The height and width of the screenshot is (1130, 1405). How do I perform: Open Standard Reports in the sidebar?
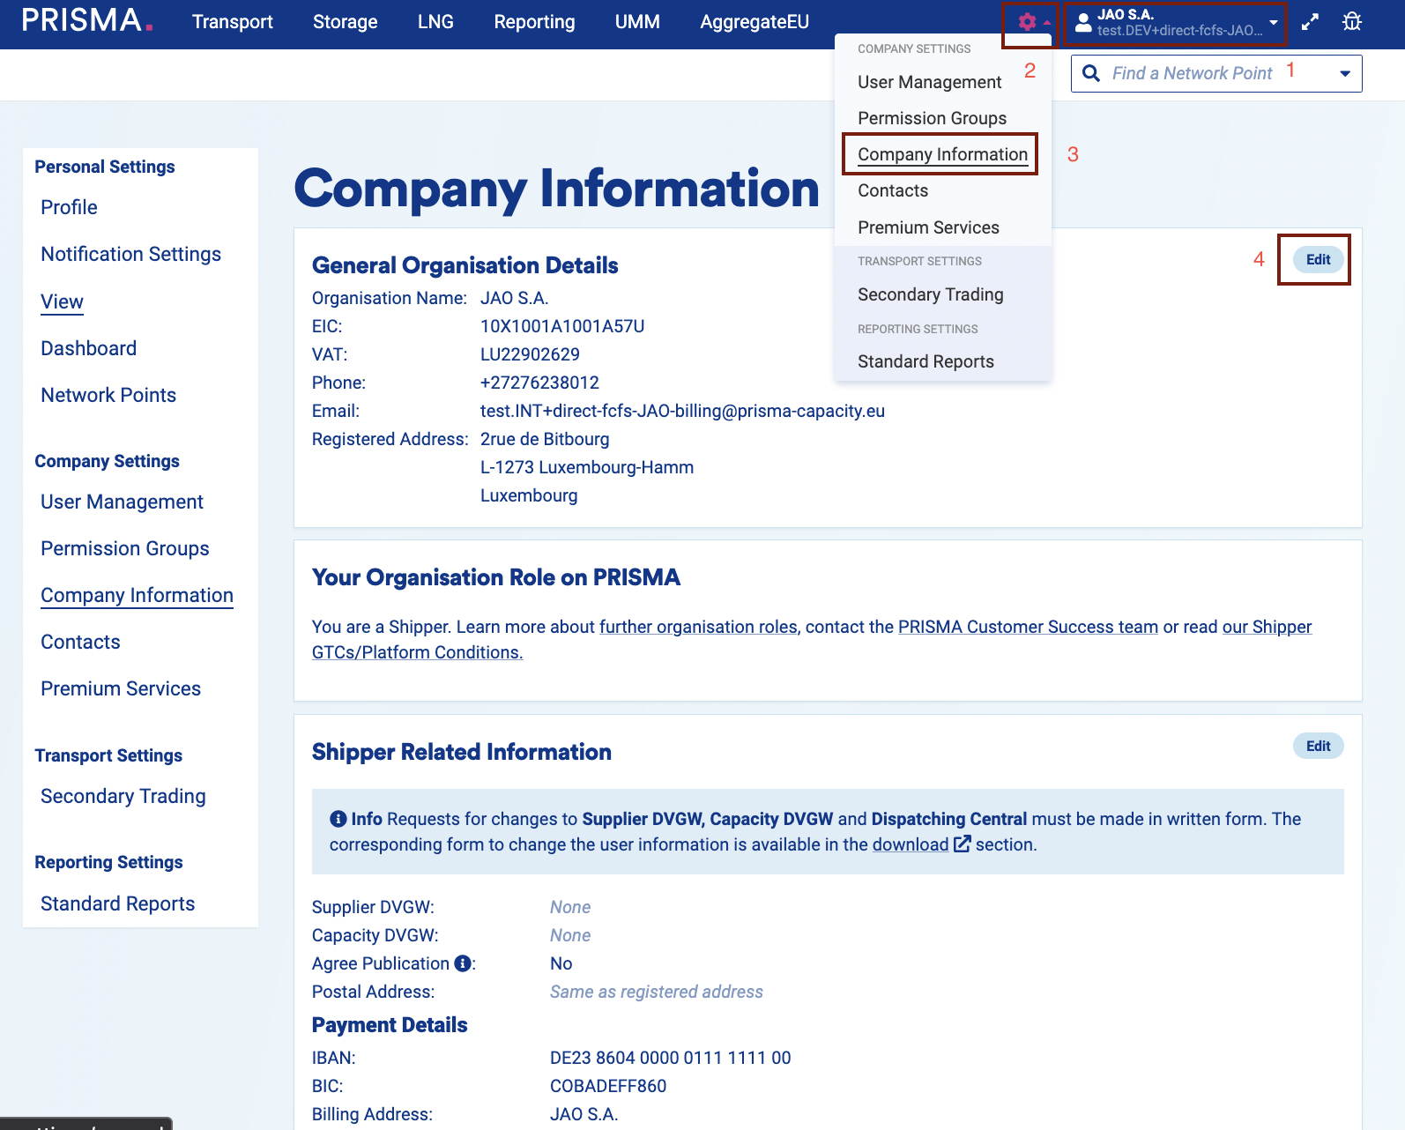click(x=117, y=903)
